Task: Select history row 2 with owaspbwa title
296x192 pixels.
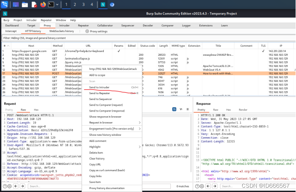Action: coord(149,55)
